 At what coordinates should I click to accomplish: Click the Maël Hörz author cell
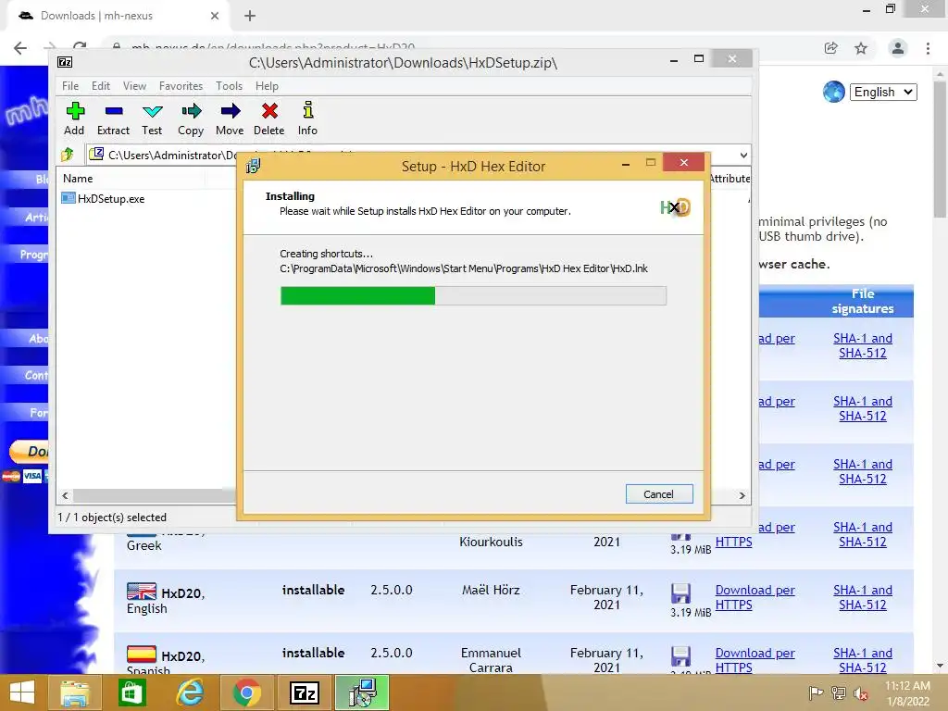tap(491, 590)
